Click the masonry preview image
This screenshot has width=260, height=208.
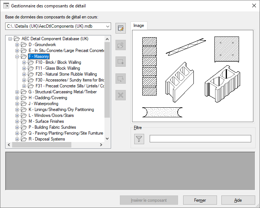tap(193, 76)
